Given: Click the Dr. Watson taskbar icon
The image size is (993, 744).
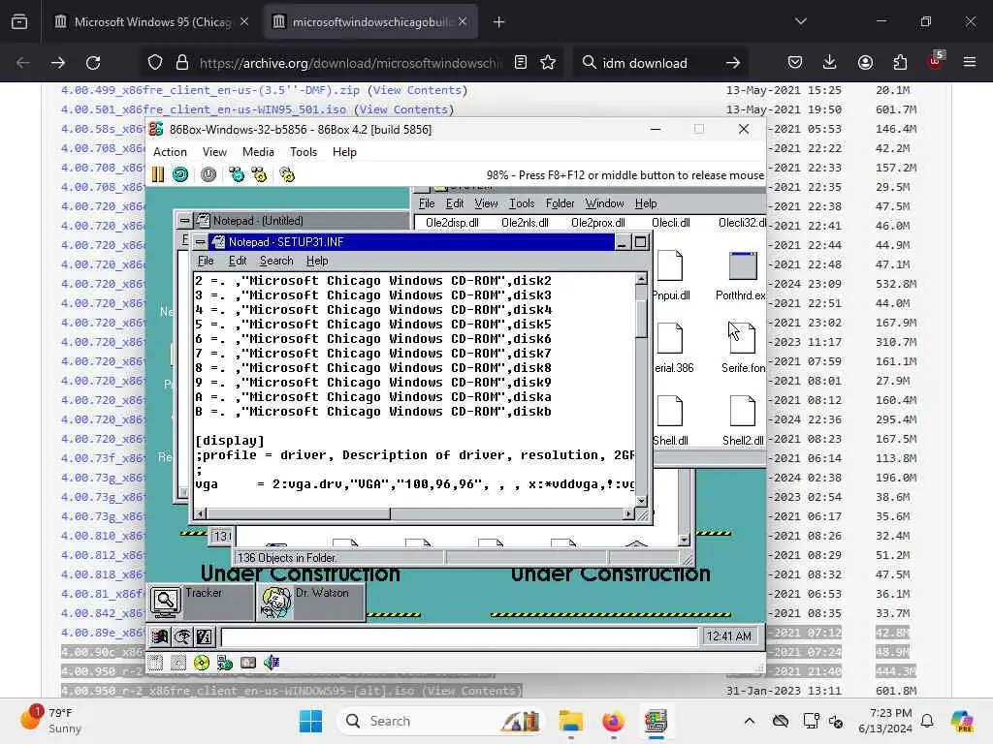Looking at the screenshot, I should (x=275, y=602).
